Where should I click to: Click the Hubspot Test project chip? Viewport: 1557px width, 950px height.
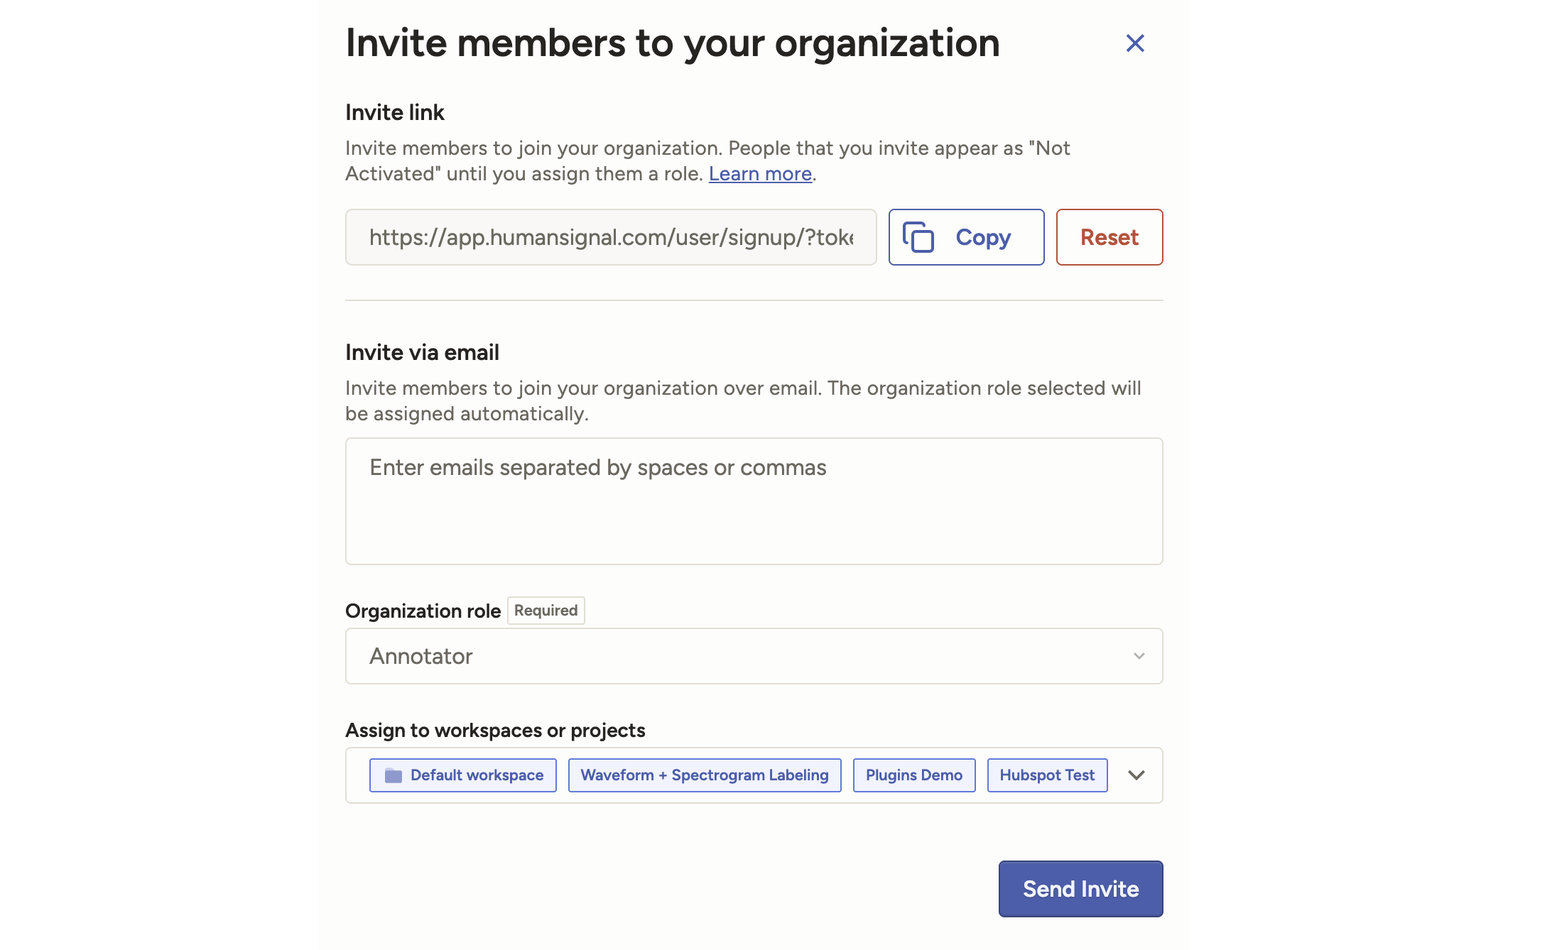(1047, 775)
